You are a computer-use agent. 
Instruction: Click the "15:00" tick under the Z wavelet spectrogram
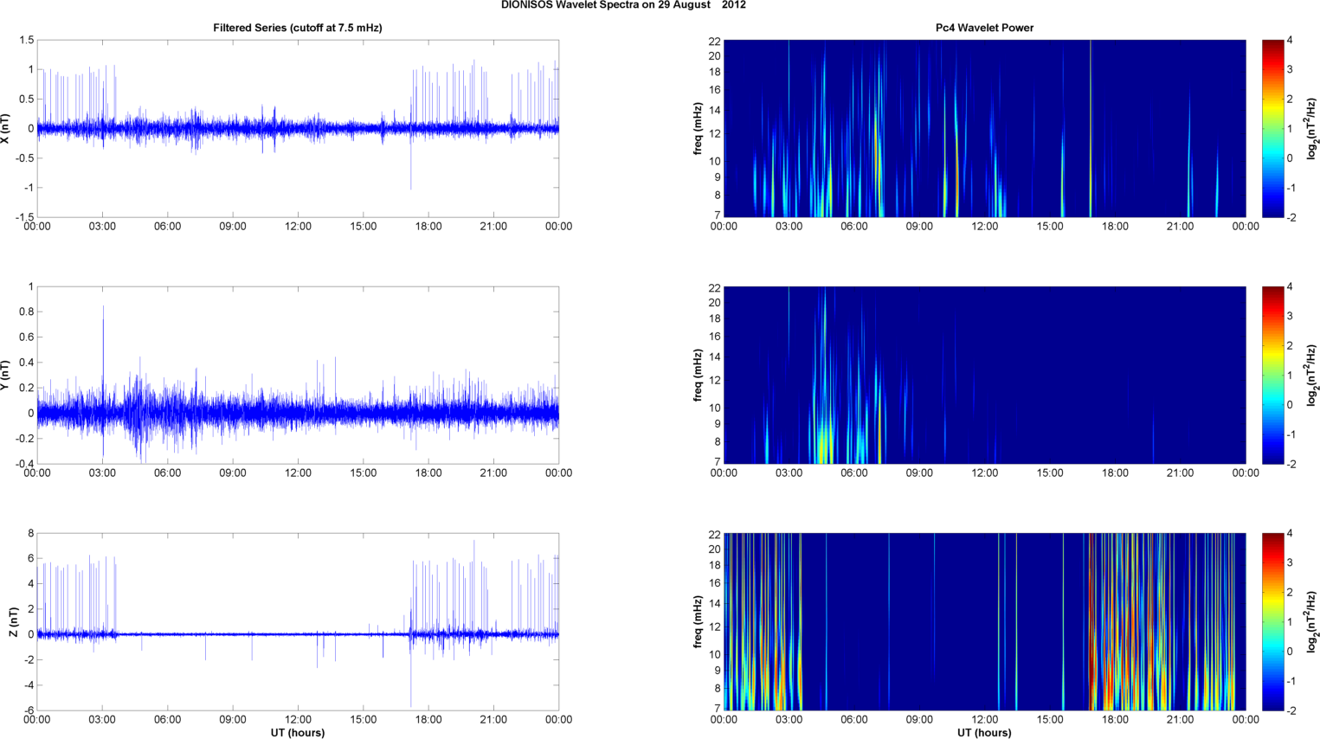1050,720
